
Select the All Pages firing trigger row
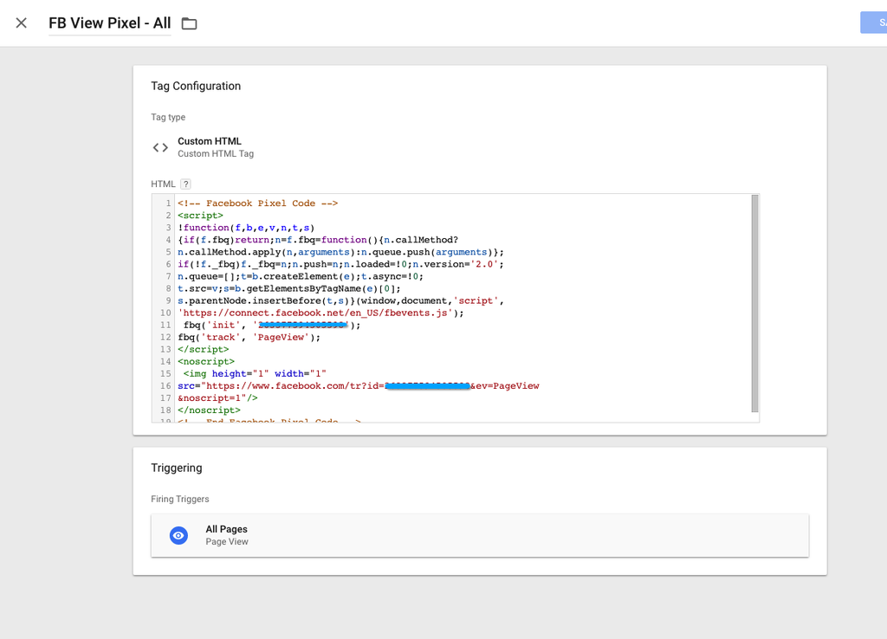[480, 535]
